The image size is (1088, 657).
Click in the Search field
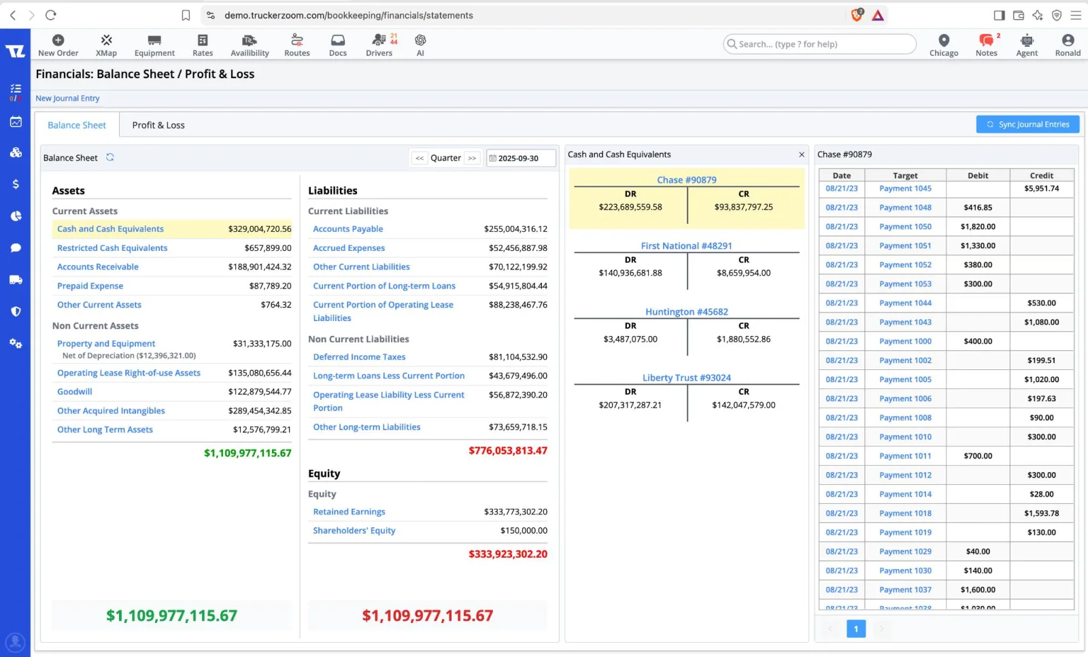819,44
